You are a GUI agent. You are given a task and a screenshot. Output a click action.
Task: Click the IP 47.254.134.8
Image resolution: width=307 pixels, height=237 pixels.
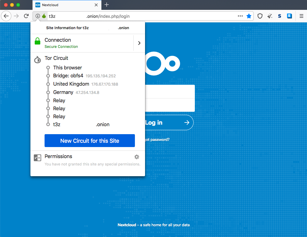(88, 92)
